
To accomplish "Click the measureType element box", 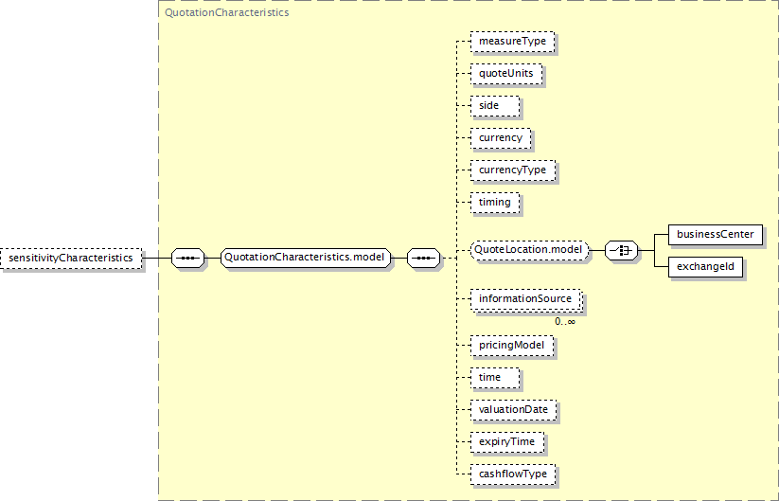I will coord(512,42).
